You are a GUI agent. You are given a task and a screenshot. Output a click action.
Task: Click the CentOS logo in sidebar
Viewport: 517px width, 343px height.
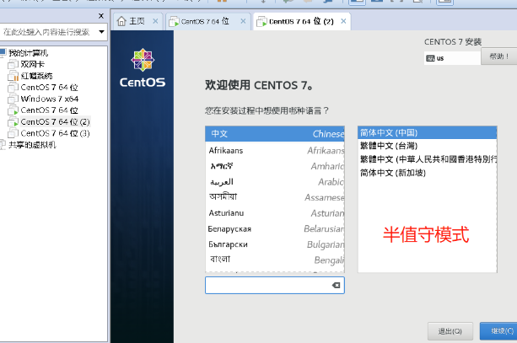pos(143,68)
